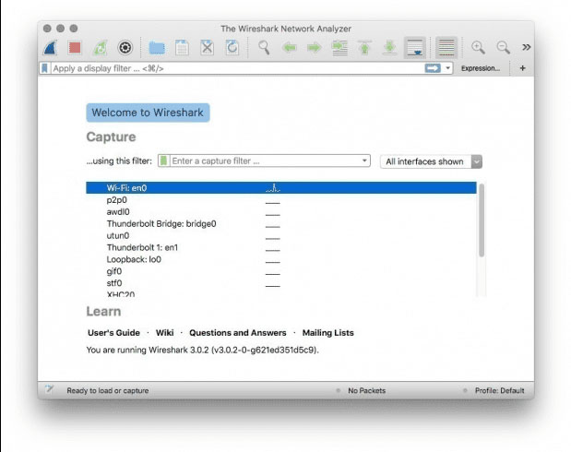Click the red stop capture button
Viewport: 571px width, 452px height.
pos(76,47)
